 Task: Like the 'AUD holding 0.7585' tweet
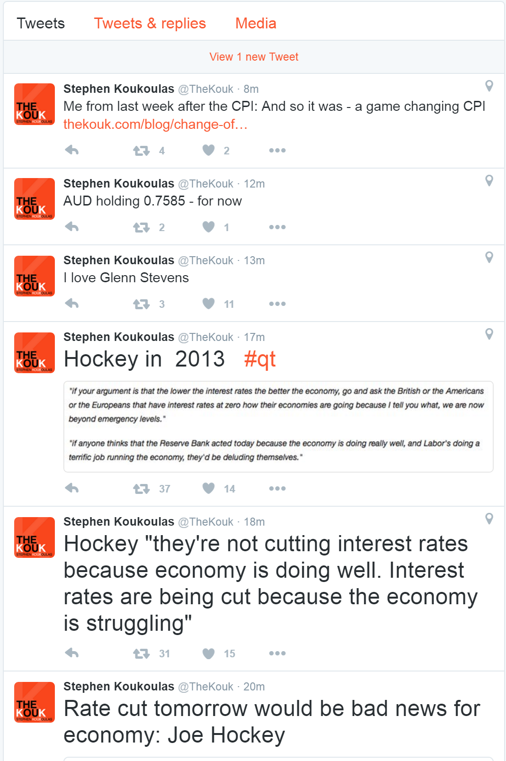[209, 227]
